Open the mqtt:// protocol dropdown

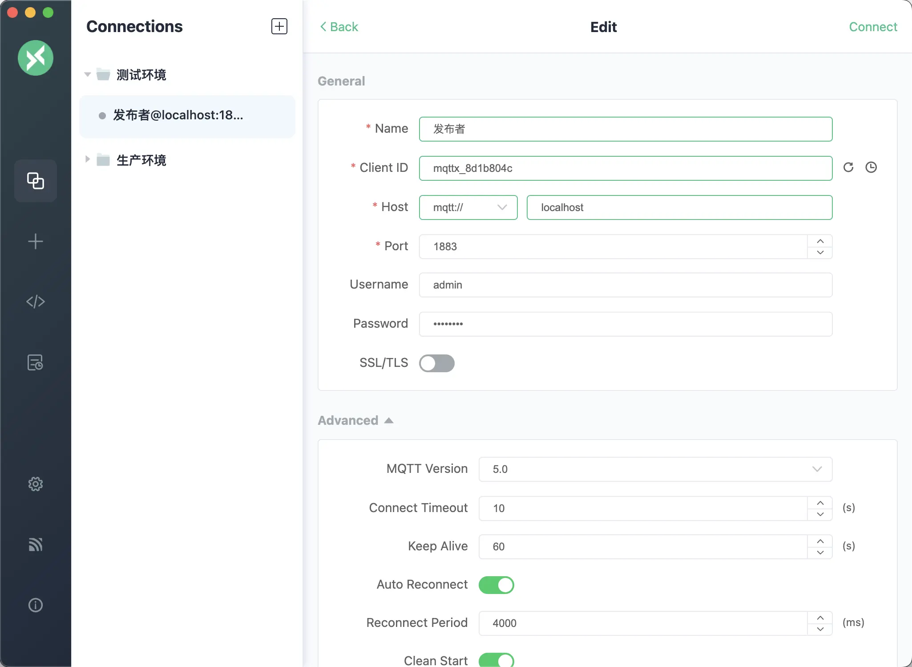coord(468,207)
